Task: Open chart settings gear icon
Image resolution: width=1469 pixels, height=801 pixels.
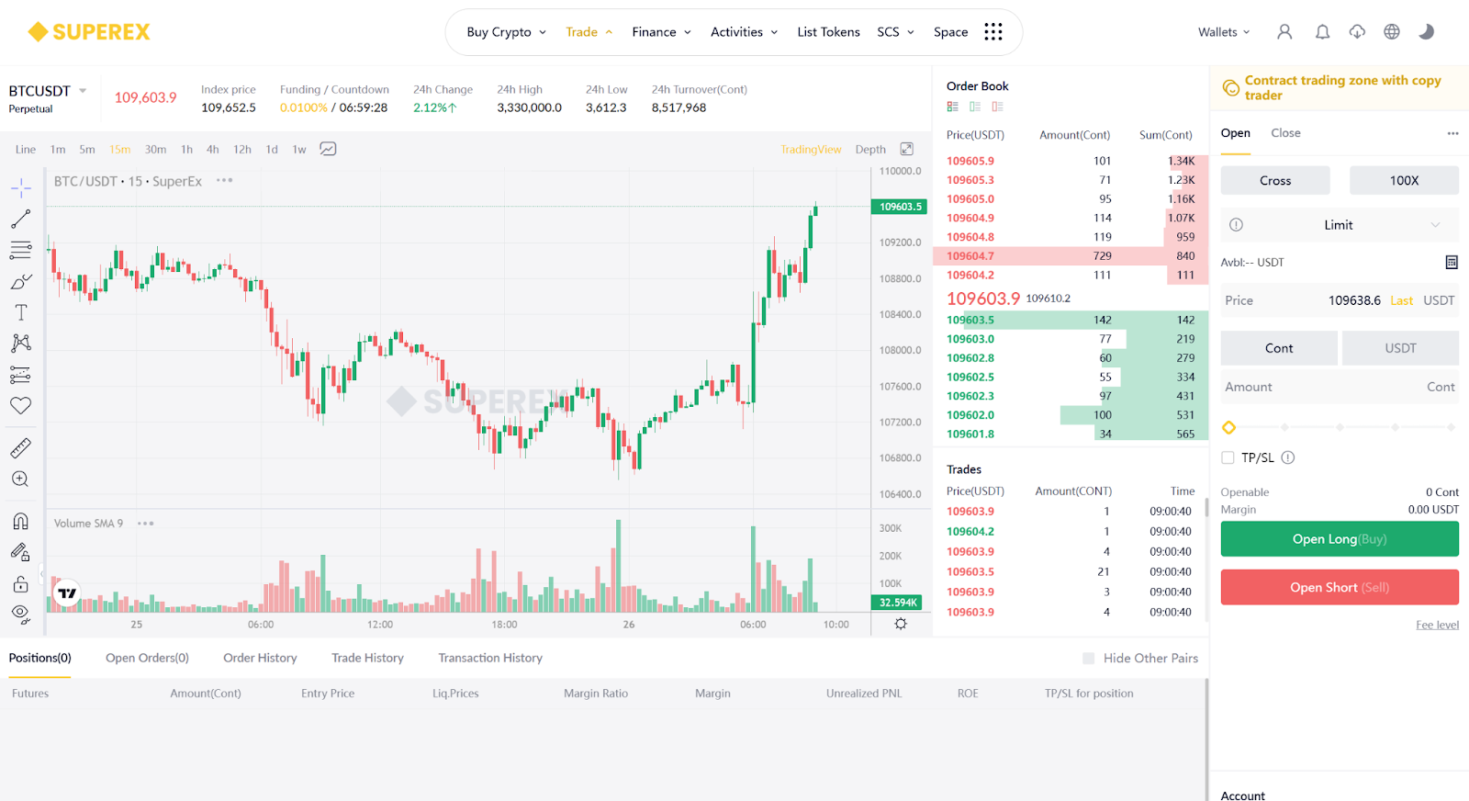Action: [901, 624]
